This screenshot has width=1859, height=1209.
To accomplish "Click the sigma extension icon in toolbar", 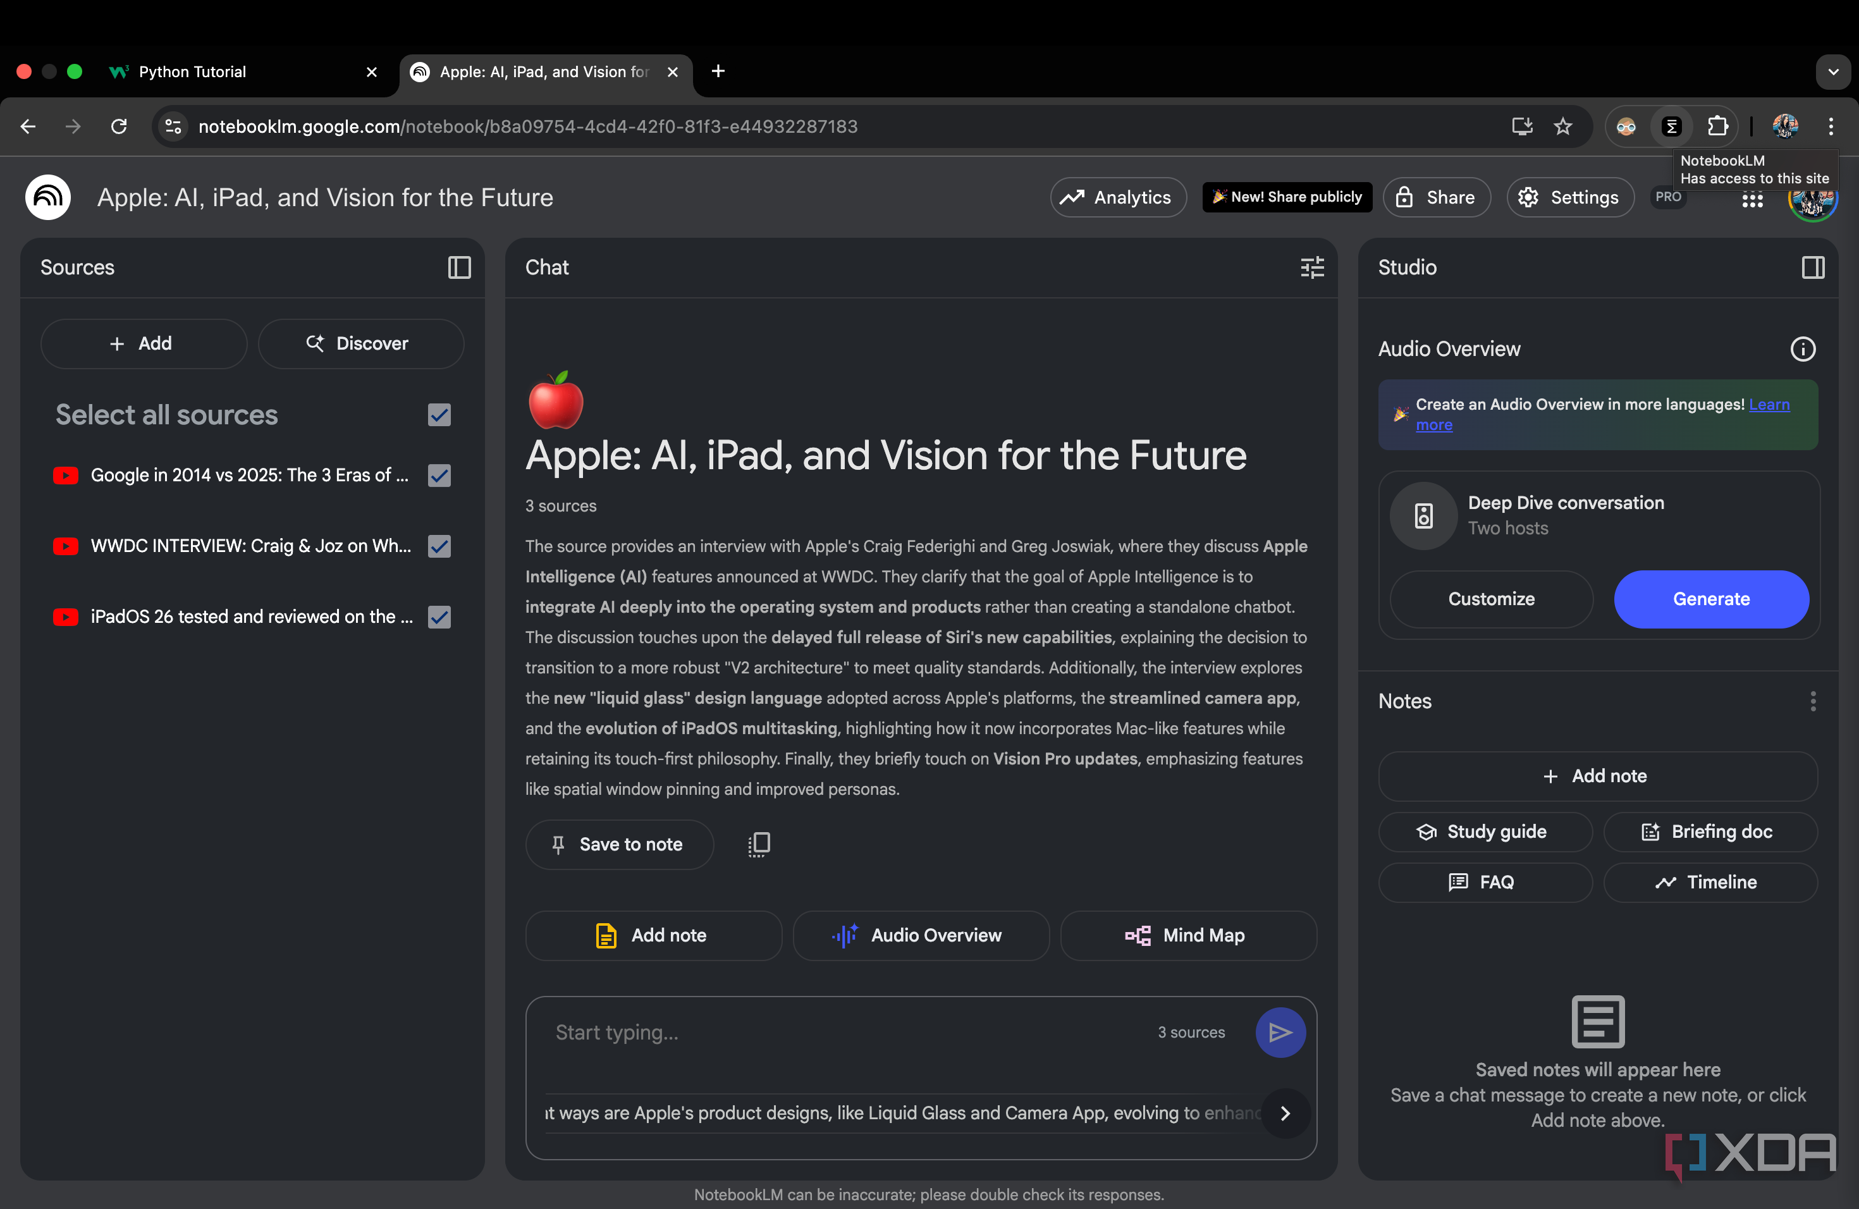I will point(1671,126).
